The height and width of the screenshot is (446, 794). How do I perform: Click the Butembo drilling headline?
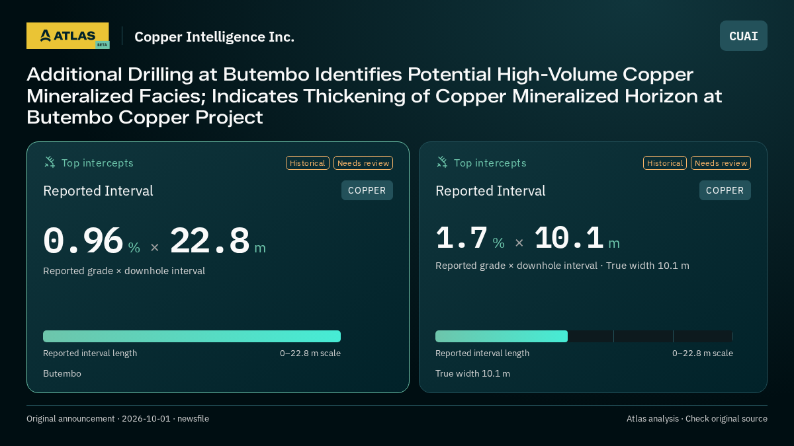(375, 96)
